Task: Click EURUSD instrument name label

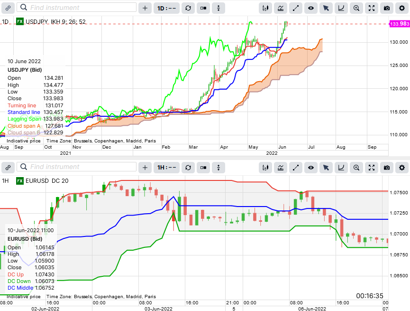Action: 37,181
